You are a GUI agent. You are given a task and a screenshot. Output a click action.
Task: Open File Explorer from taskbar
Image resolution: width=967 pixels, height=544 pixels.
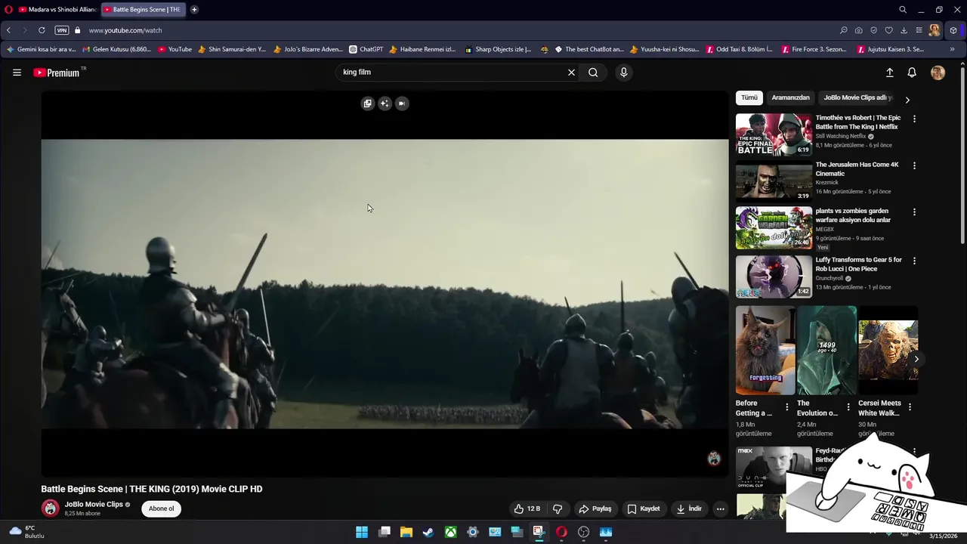[x=406, y=532]
